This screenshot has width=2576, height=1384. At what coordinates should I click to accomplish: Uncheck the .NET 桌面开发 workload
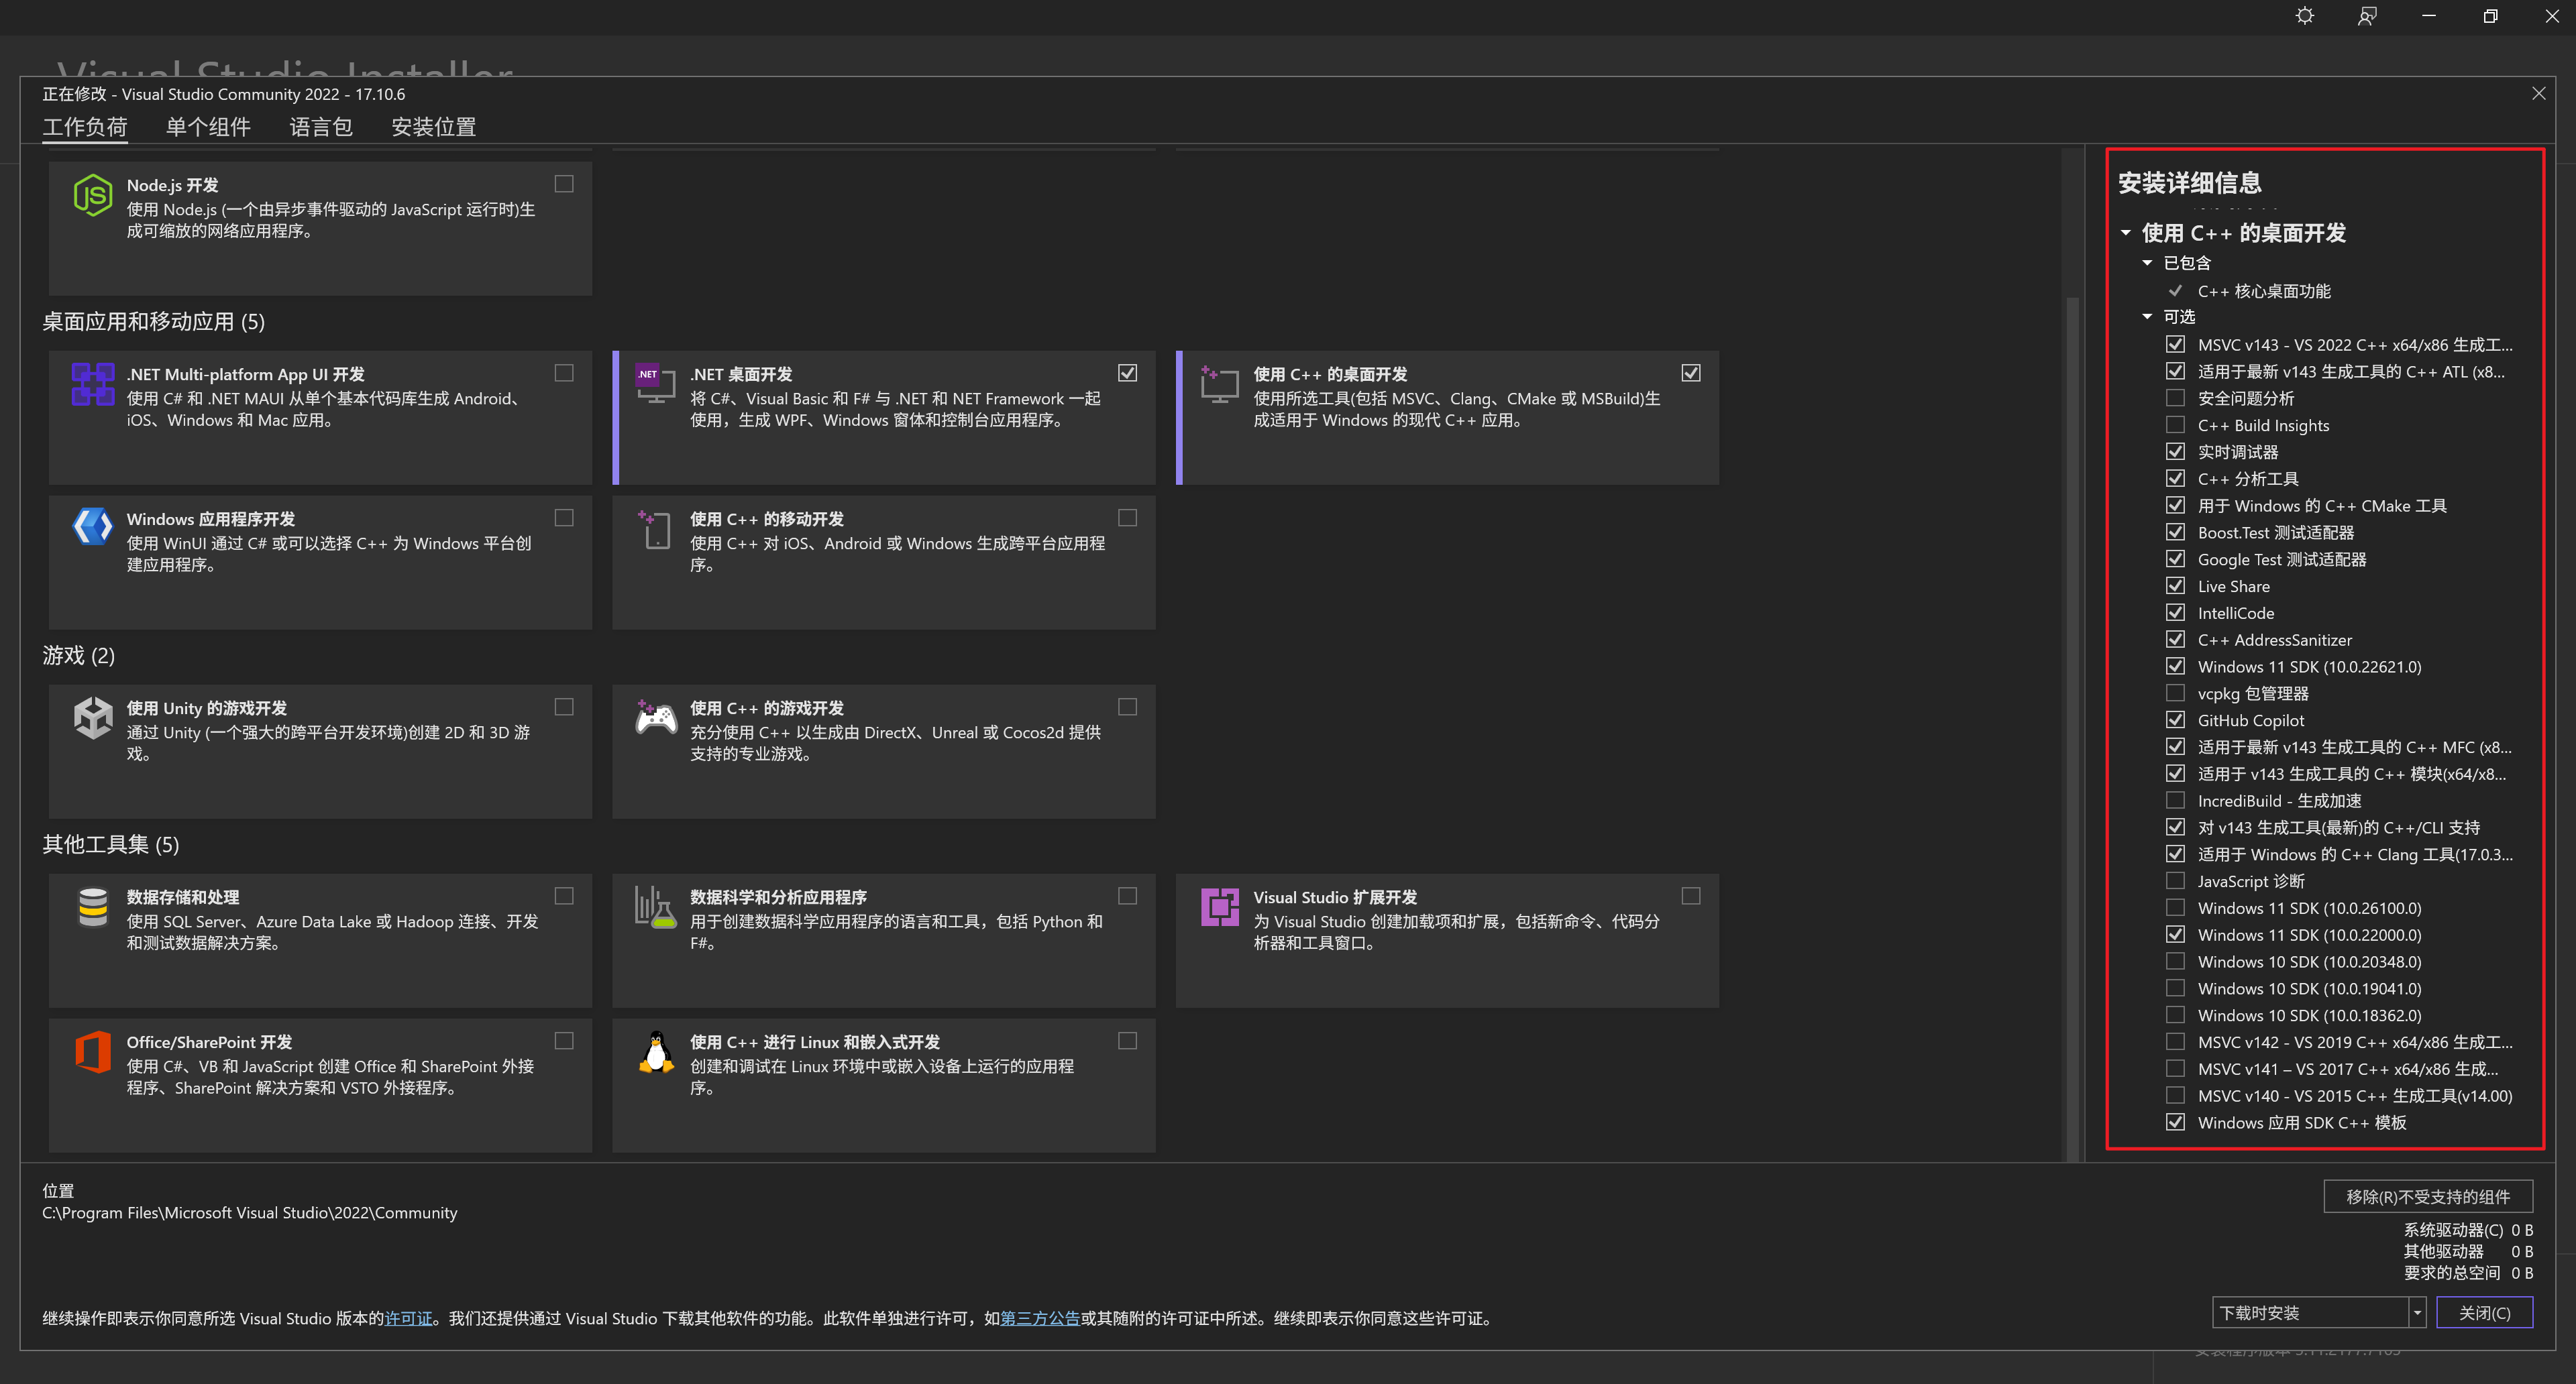(x=1127, y=373)
